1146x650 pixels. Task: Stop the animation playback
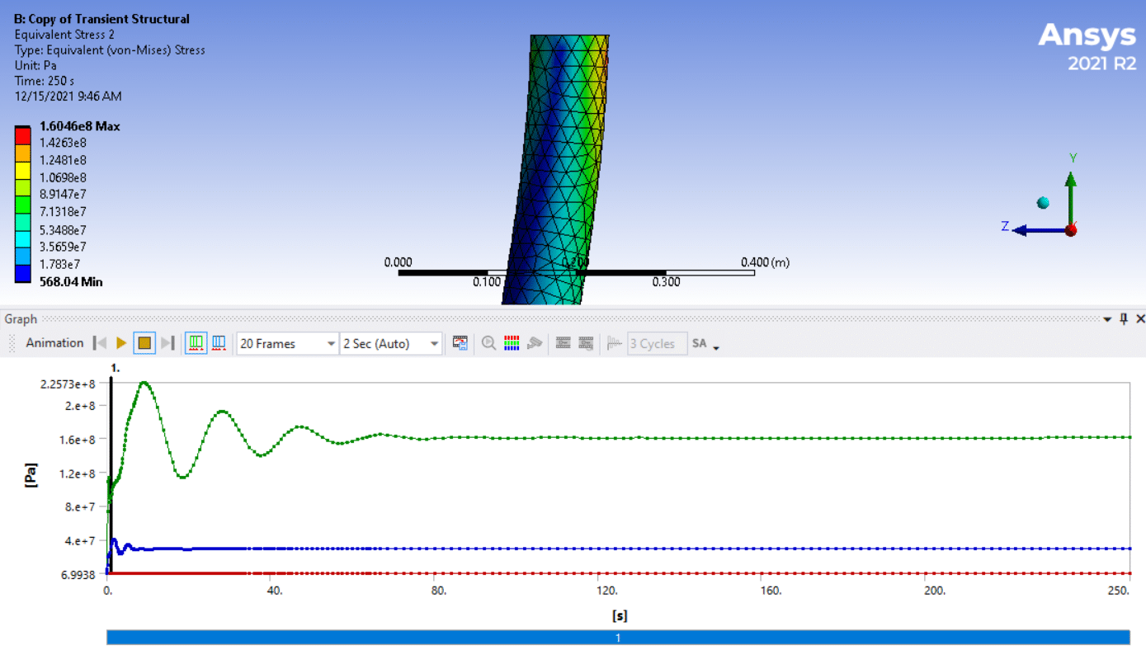[144, 343]
